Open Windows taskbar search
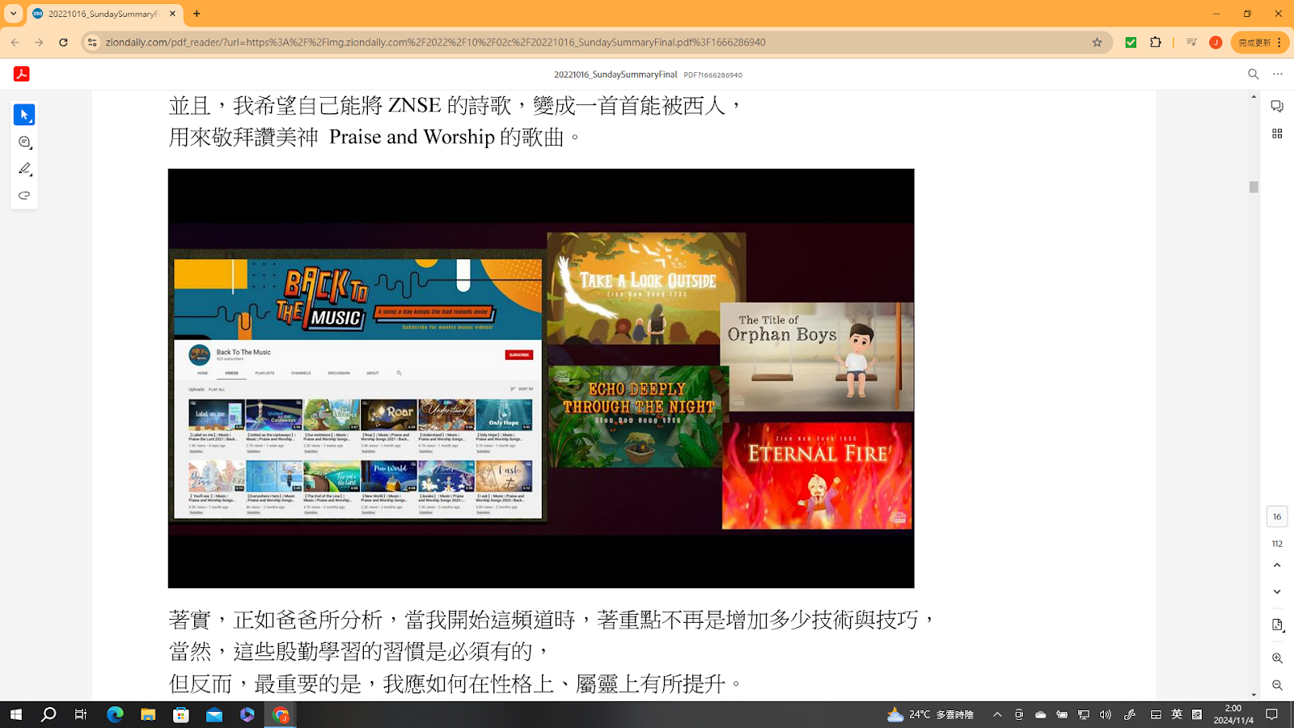 (49, 714)
